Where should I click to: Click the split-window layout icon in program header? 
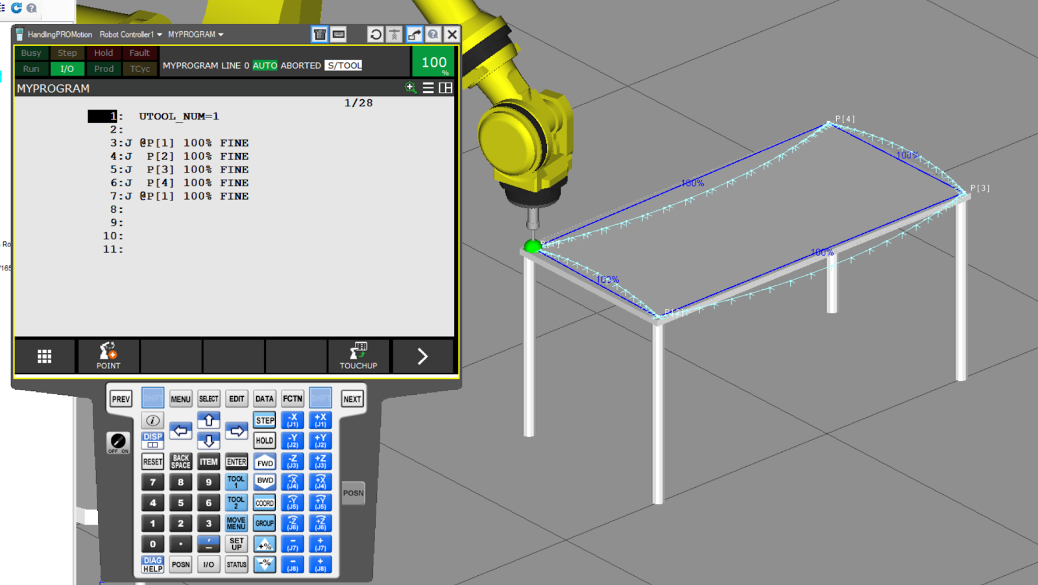tap(446, 88)
